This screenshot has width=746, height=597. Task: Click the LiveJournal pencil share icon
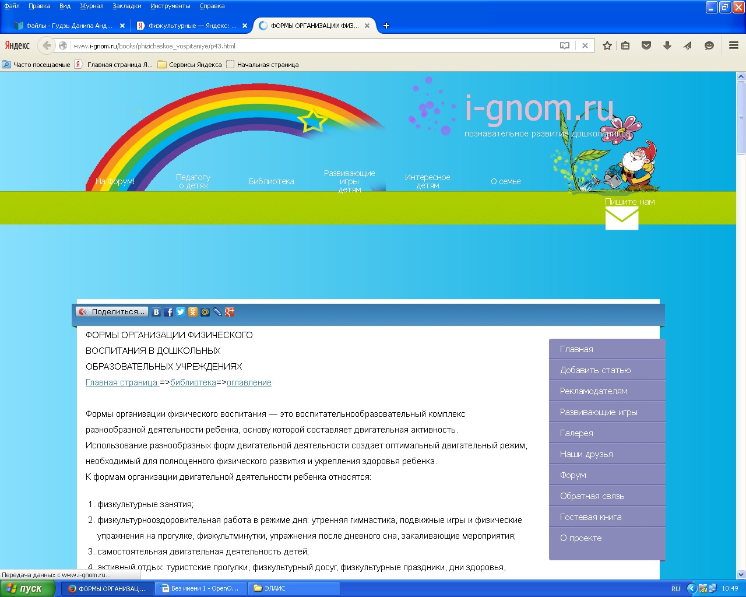[217, 312]
